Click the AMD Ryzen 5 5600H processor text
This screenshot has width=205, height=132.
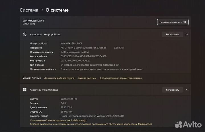coord(83,48)
